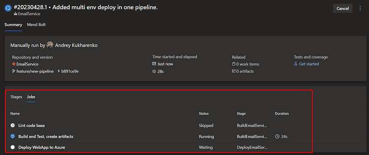Click the branch icon beside feature/new-pipeline
This screenshot has height=155, width=369.
click(x=13, y=71)
